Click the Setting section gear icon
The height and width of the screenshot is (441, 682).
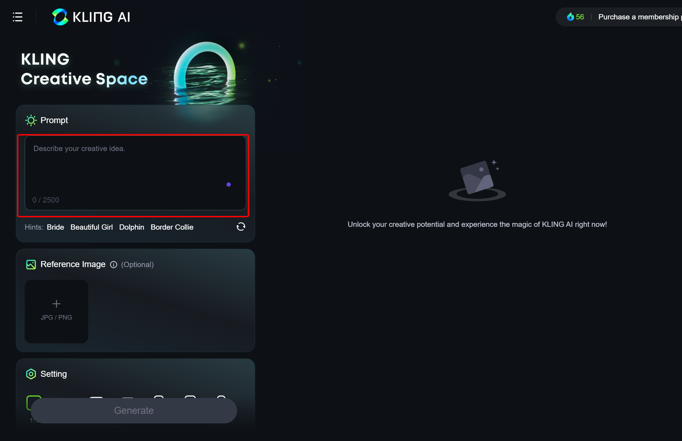point(30,373)
